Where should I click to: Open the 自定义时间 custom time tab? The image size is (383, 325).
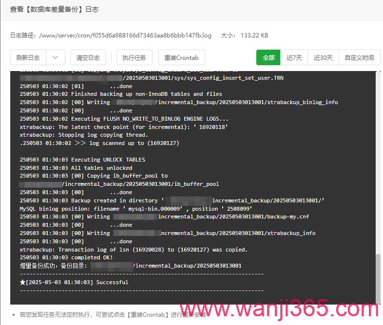point(359,57)
